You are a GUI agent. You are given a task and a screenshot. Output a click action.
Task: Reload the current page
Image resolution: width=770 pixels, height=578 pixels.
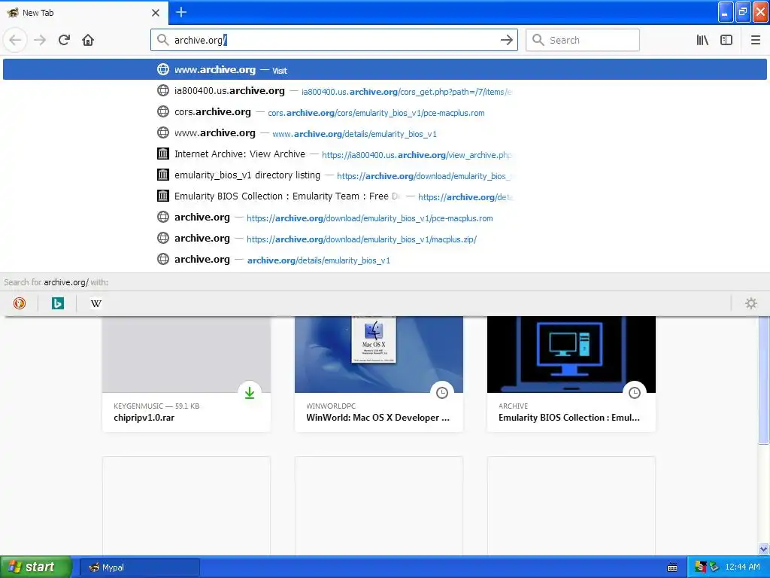point(64,40)
